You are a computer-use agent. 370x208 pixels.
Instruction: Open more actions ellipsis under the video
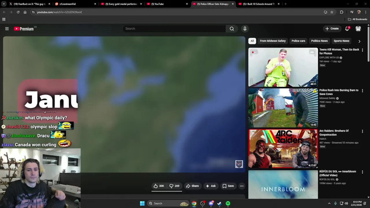point(242,186)
